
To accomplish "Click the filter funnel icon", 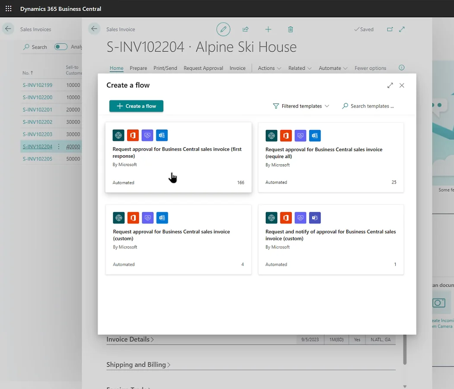I will [x=276, y=106].
